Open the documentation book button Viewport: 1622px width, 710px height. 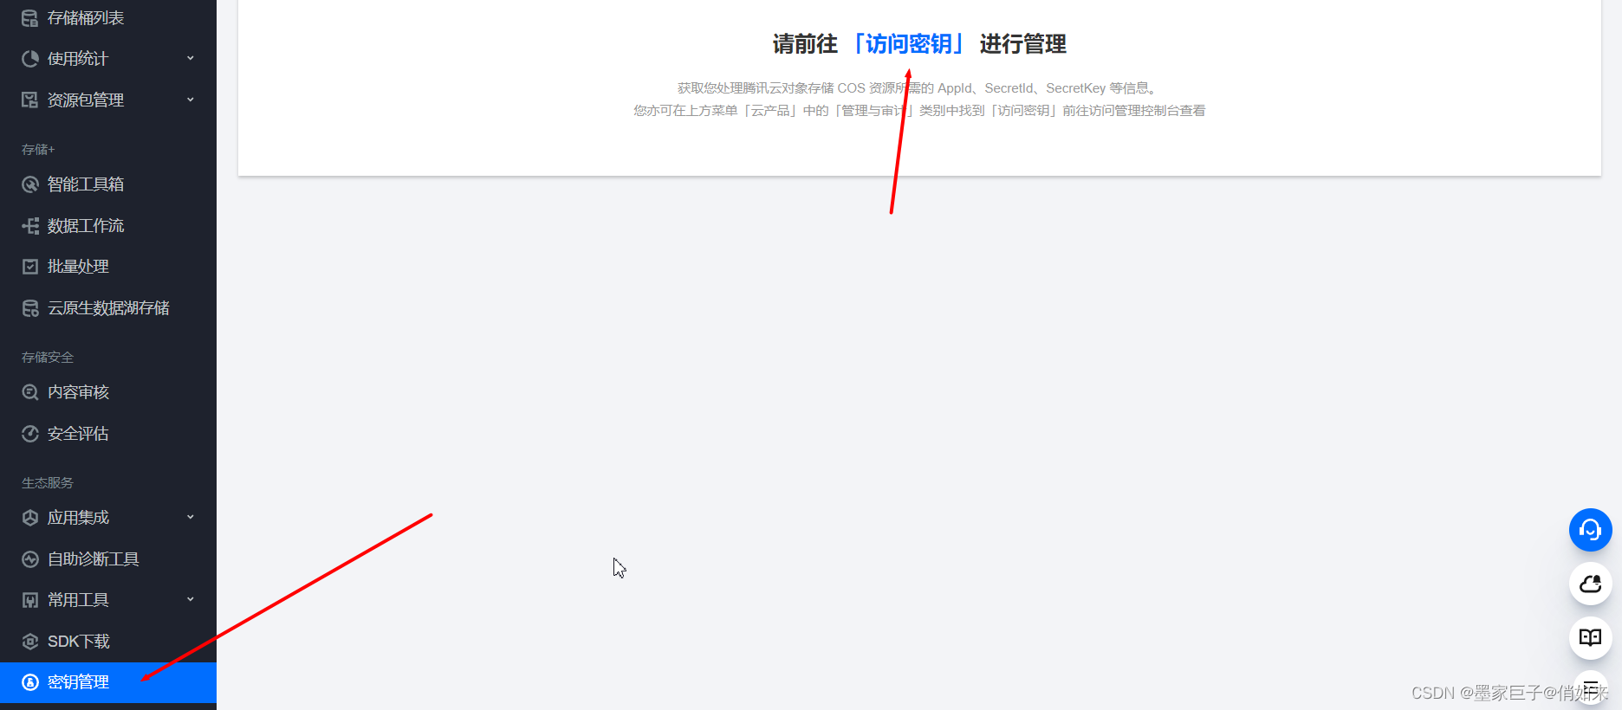[x=1590, y=638]
